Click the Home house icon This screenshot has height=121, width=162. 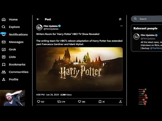[x=4, y=19]
